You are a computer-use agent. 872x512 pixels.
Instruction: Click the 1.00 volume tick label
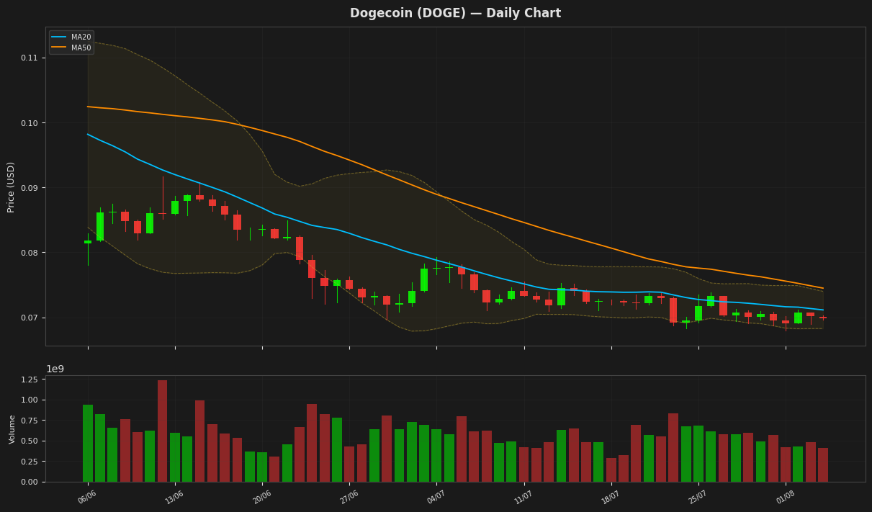click(x=31, y=400)
